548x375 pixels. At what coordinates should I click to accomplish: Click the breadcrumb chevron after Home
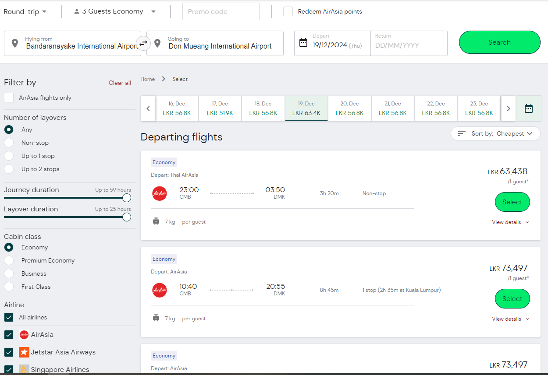point(164,79)
